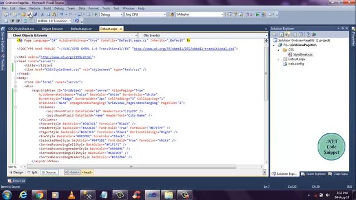
Task: Click the Solution Explorer window toolbar icon
Action: click(x=229, y=14)
